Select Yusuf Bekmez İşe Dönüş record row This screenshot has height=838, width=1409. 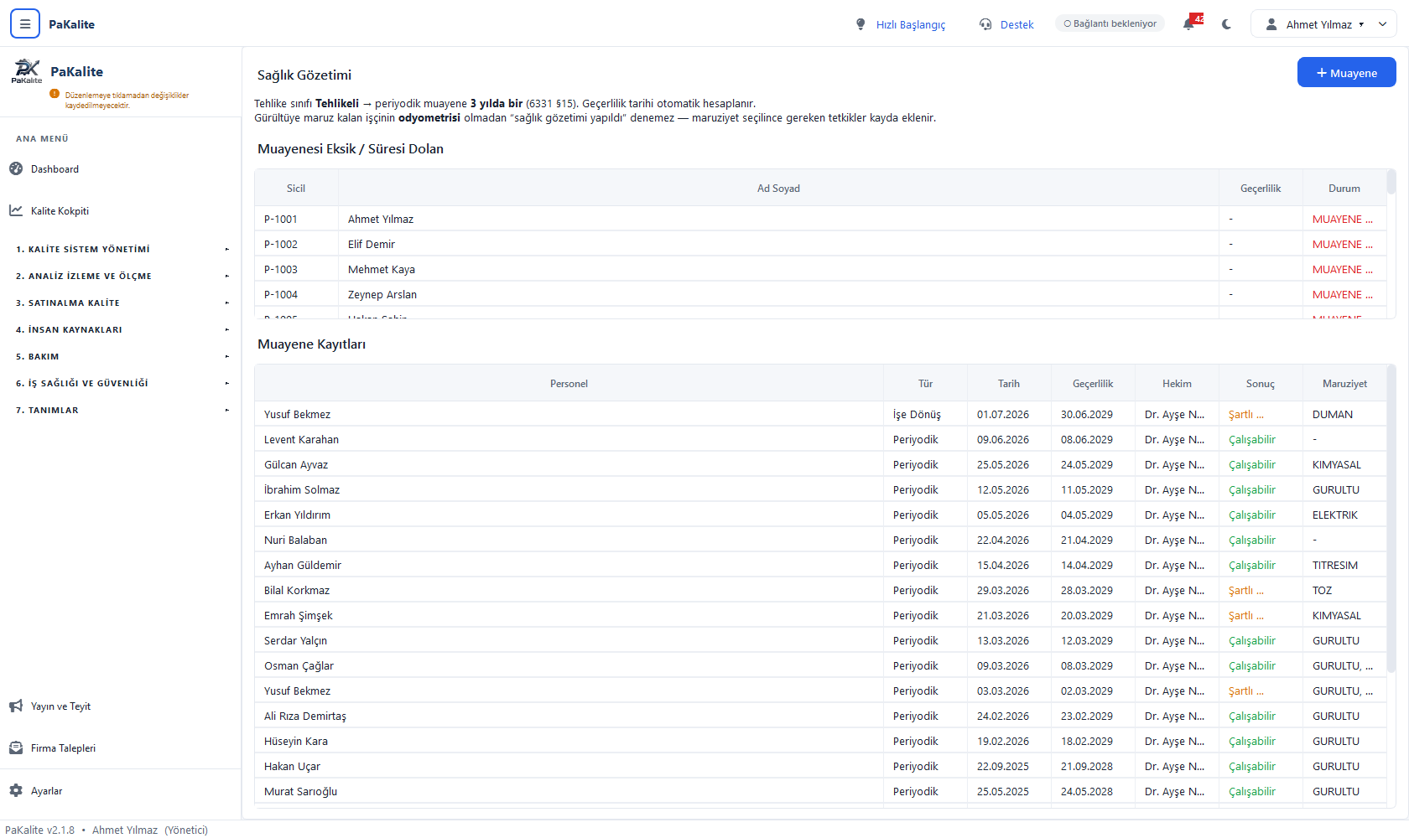820,414
